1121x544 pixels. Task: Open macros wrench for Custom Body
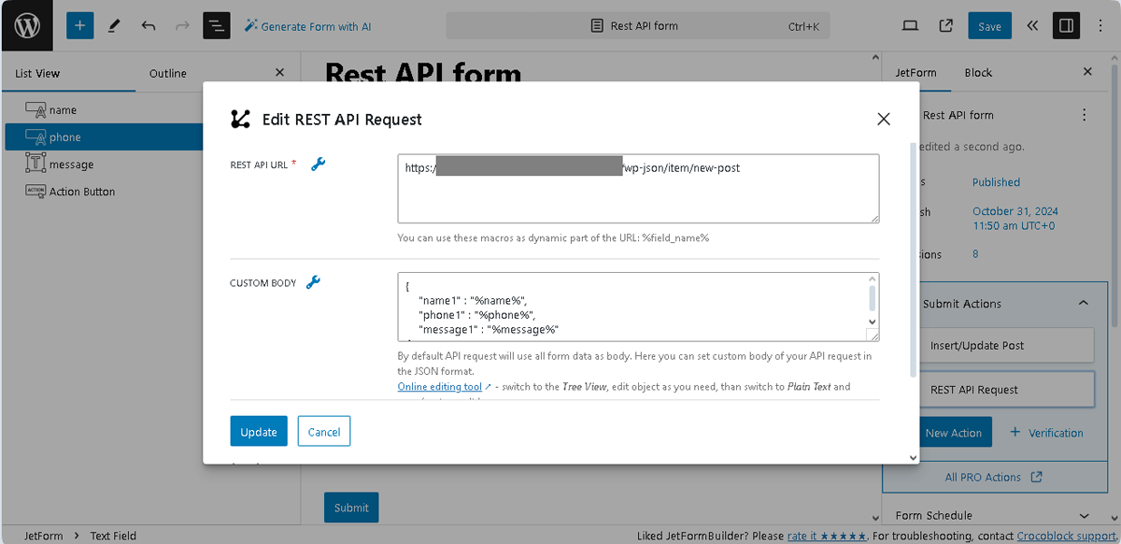[314, 282]
